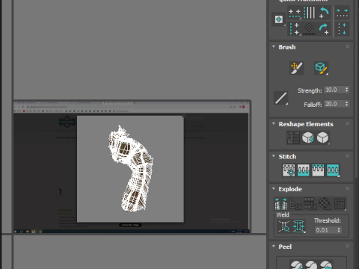
Task: Click third Stitch icon with cyan top
Action: tap(318, 170)
